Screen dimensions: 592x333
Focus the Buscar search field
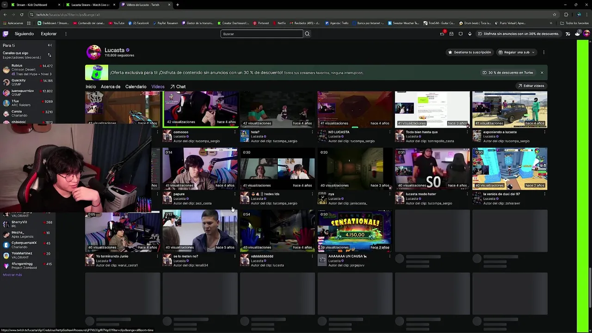pyautogui.click(x=262, y=34)
